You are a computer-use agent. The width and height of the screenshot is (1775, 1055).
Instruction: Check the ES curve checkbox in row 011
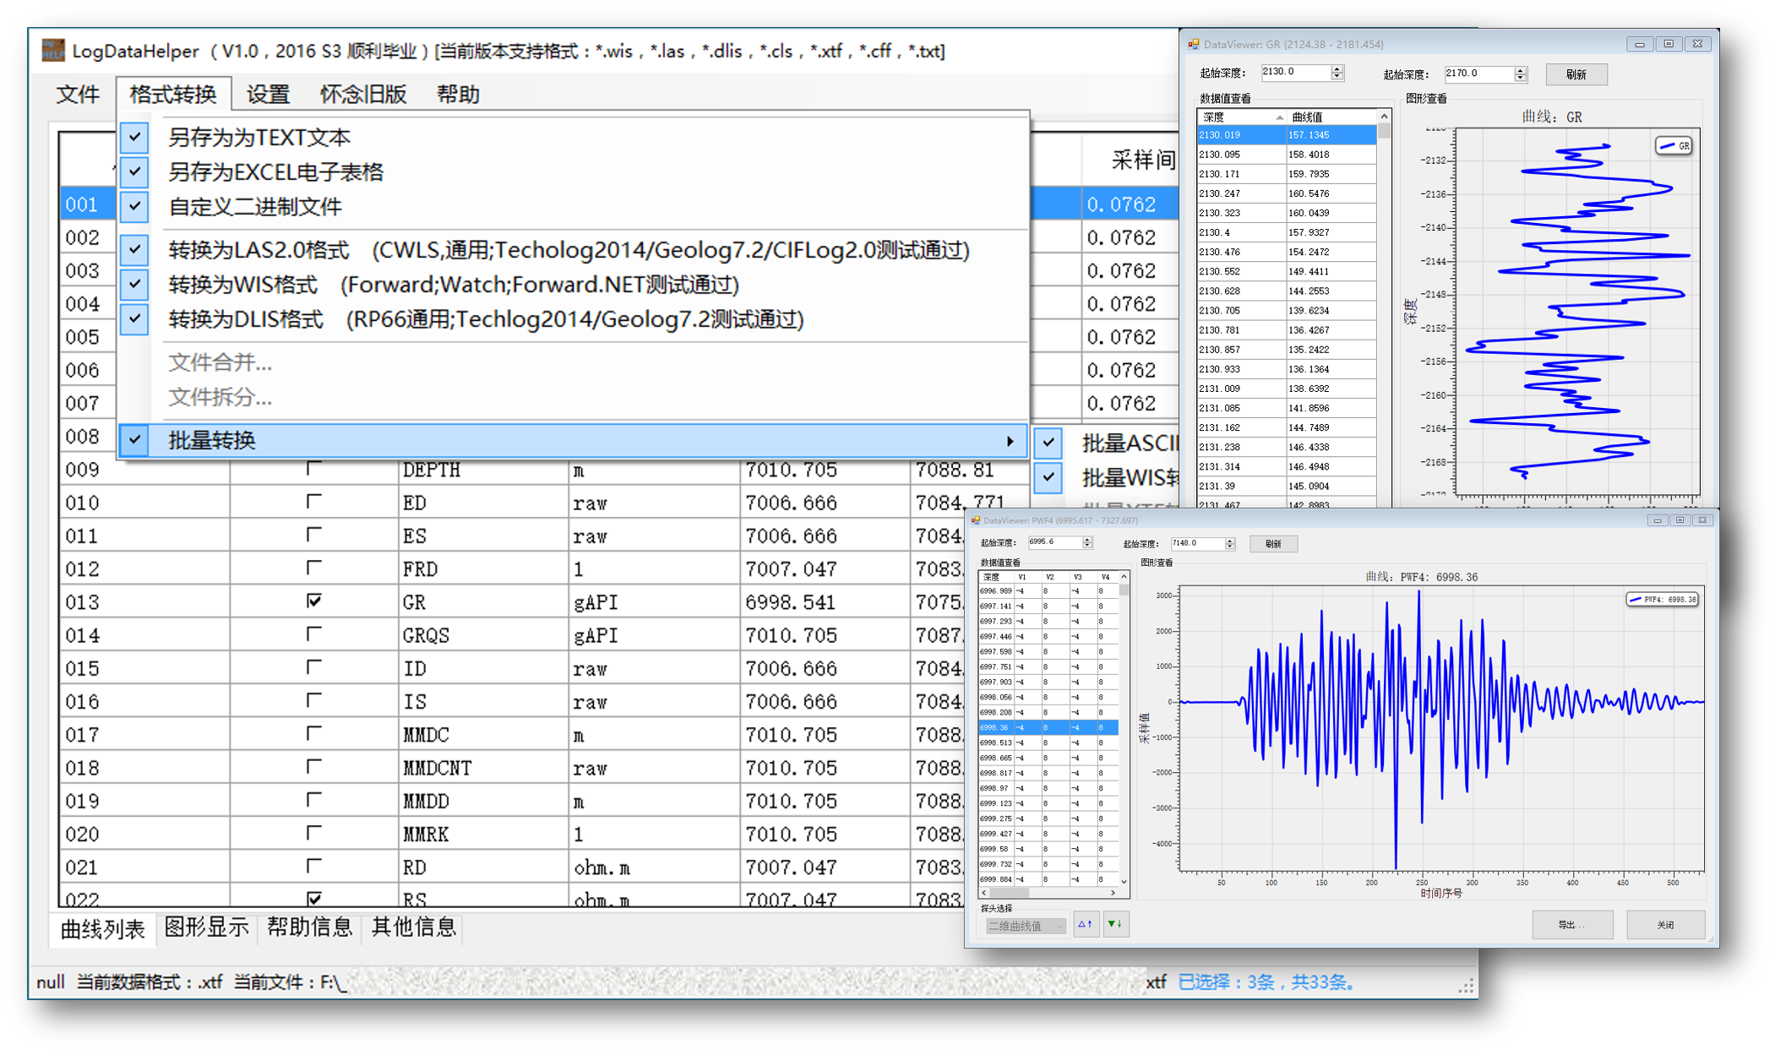click(x=314, y=535)
